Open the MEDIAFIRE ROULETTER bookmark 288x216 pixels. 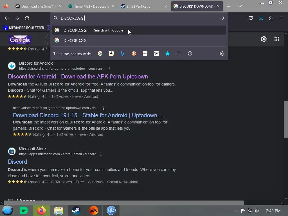[x=24, y=28]
